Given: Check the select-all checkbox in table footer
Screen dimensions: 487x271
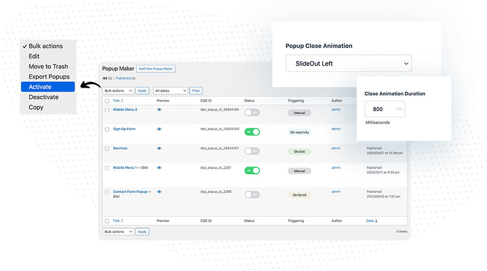Looking at the screenshot, I should (x=107, y=221).
